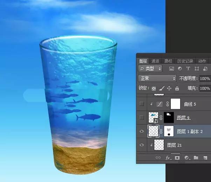Click the 不透明度 value field
211x182 pixels.
click(205, 79)
